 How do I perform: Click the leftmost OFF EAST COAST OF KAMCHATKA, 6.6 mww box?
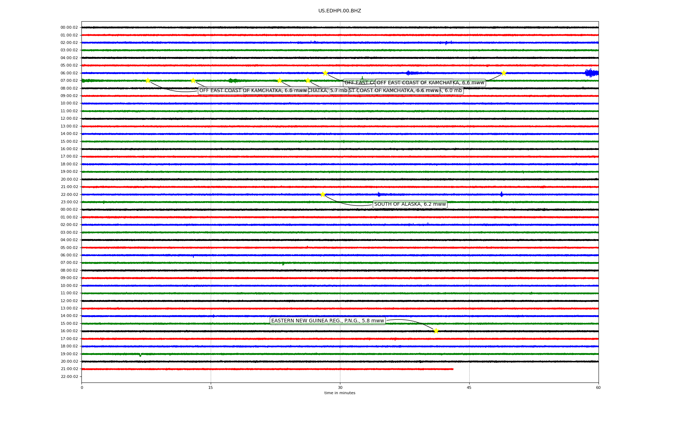253,91
